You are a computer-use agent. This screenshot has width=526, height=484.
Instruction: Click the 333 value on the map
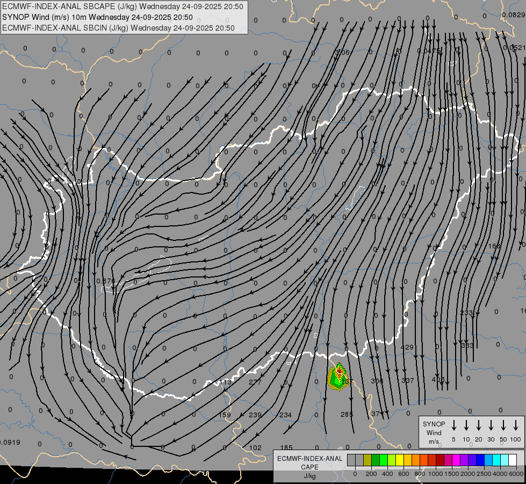(467, 345)
